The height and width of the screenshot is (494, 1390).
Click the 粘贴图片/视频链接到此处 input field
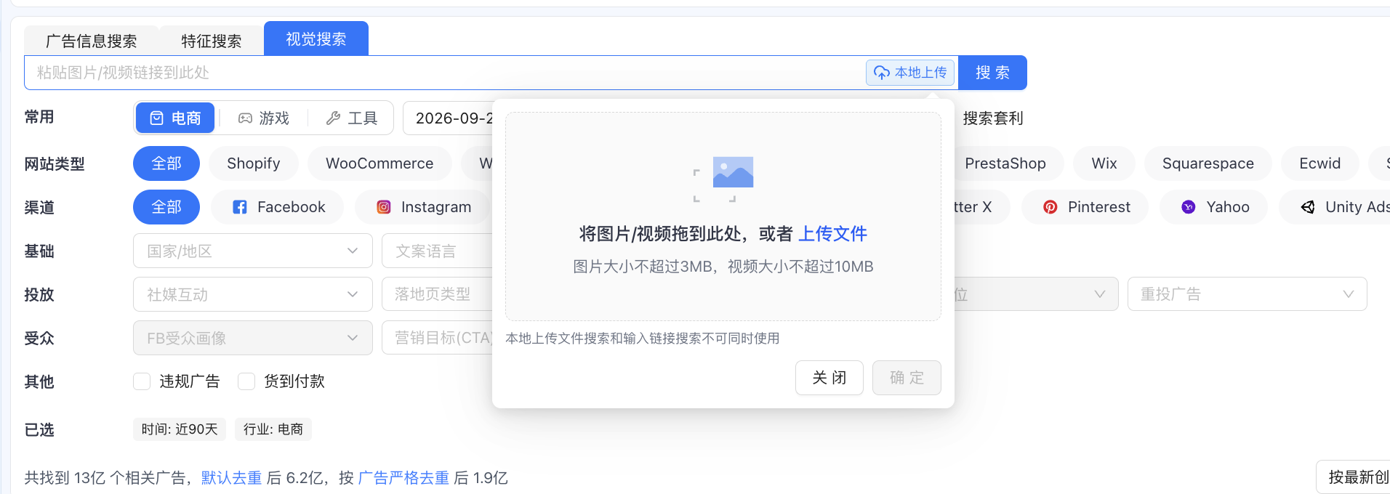(x=445, y=73)
